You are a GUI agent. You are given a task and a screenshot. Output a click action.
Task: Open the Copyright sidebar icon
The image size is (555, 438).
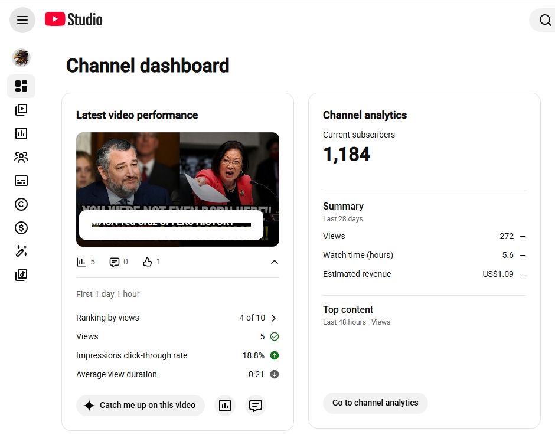click(21, 204)
